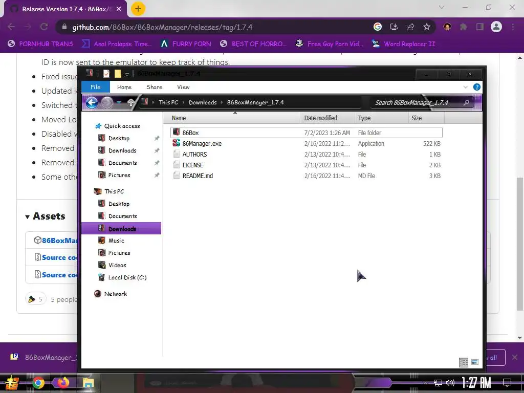Open pinned Documents under Quick access
524x393 pixels.
[122, 163]
